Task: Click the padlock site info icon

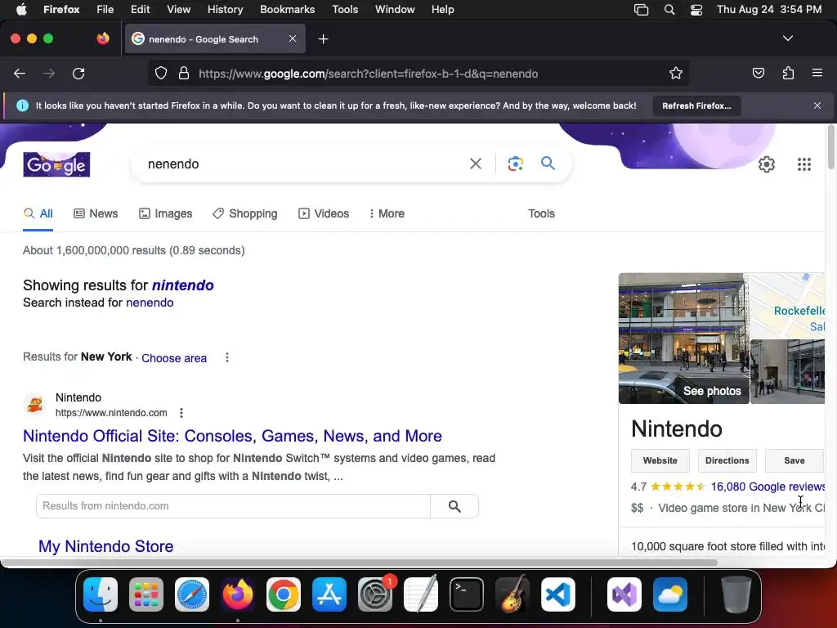Action: pyautogui.click(x=184, y=74)
